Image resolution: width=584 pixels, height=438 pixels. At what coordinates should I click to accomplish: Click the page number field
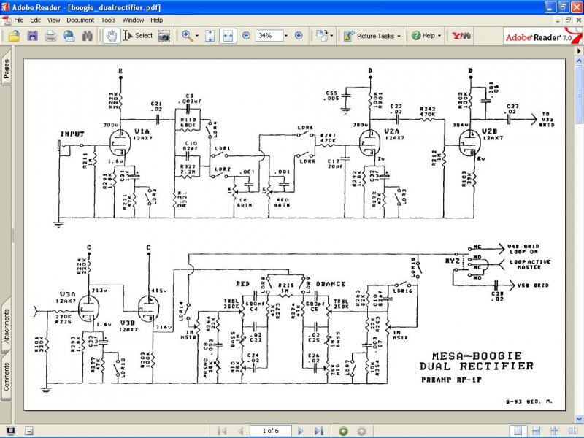pyautogui.click(x=270, y=431)
